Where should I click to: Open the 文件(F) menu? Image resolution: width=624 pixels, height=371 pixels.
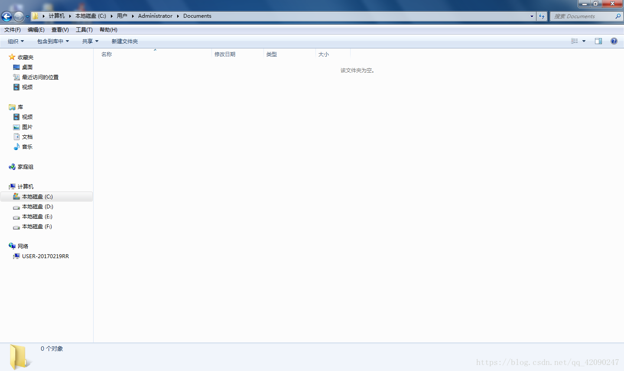coord(13,30)
